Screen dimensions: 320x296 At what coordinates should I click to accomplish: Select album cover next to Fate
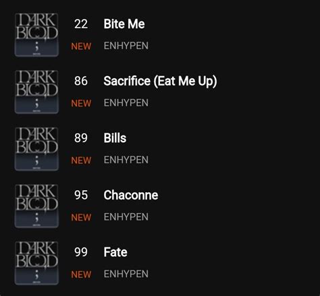tap(36, 263)
